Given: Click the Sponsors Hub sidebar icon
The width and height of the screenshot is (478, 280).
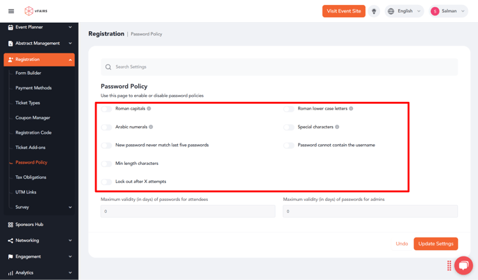Looking at the screenshot, I should (x=10, y=225).
